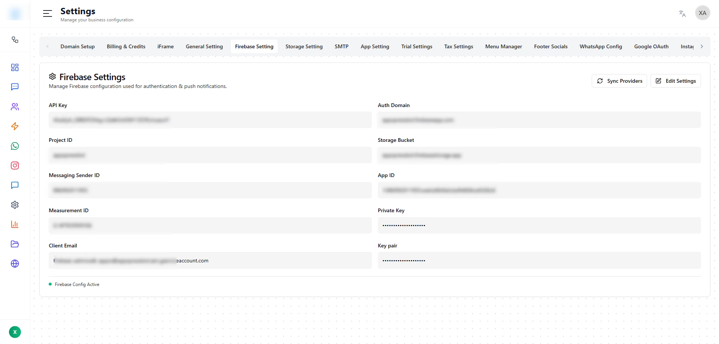Open the Trial Settings tab
The height and width of the screenshot is (344, 719).
(417, 46)
